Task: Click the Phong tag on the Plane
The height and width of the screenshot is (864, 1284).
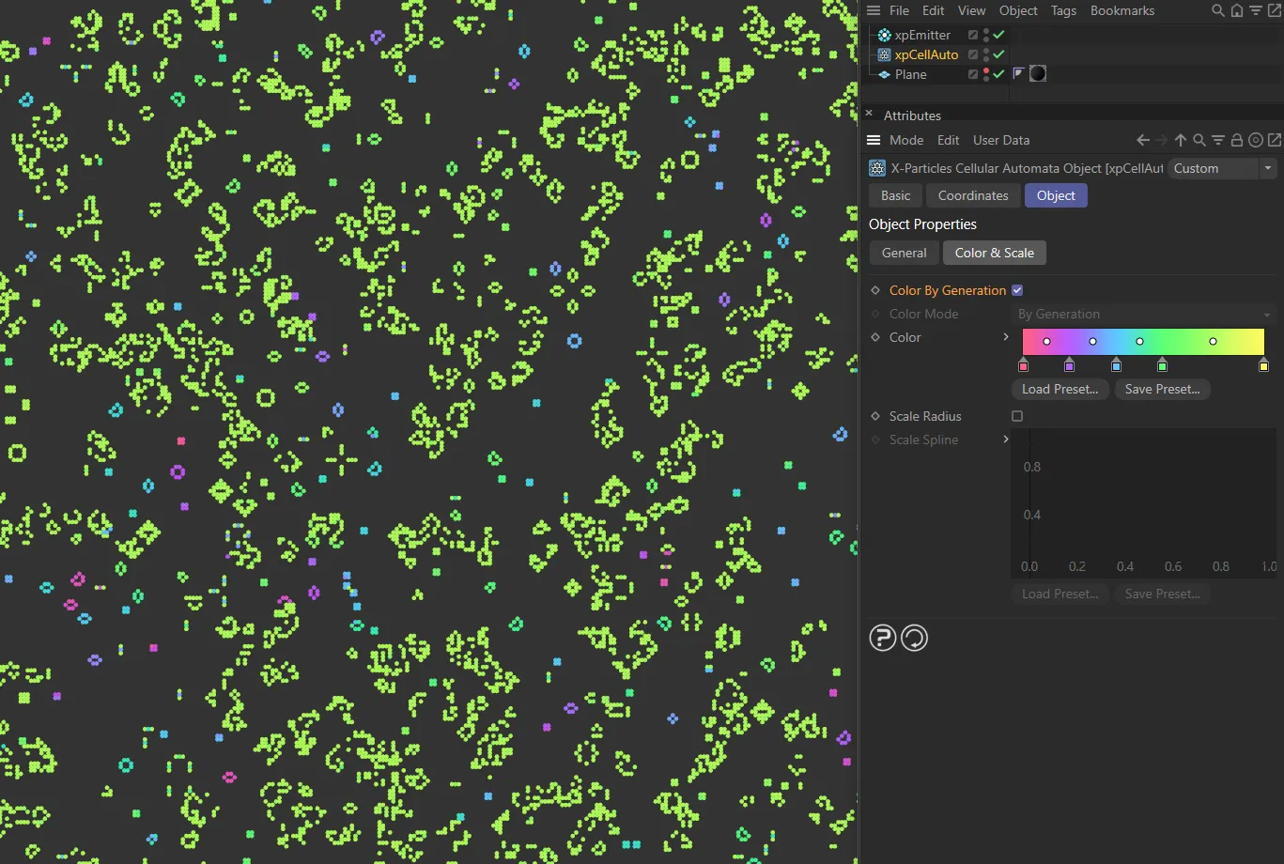Action: 1018,73
